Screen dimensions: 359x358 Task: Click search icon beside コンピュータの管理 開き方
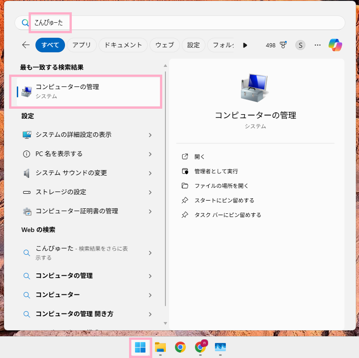pyautogui.click(x=27, y=314)
